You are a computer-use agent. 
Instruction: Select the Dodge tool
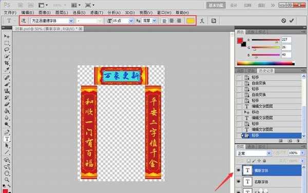click(x=7, y=124)
